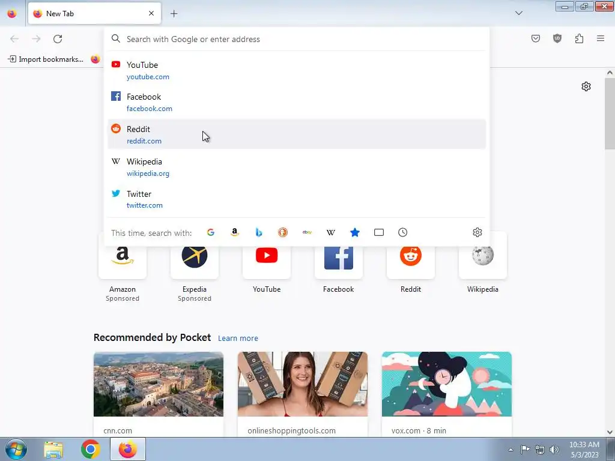615x461 pixels.
Task: Open the uBlock Origin shield icon
Action: (x=557, y=38)
